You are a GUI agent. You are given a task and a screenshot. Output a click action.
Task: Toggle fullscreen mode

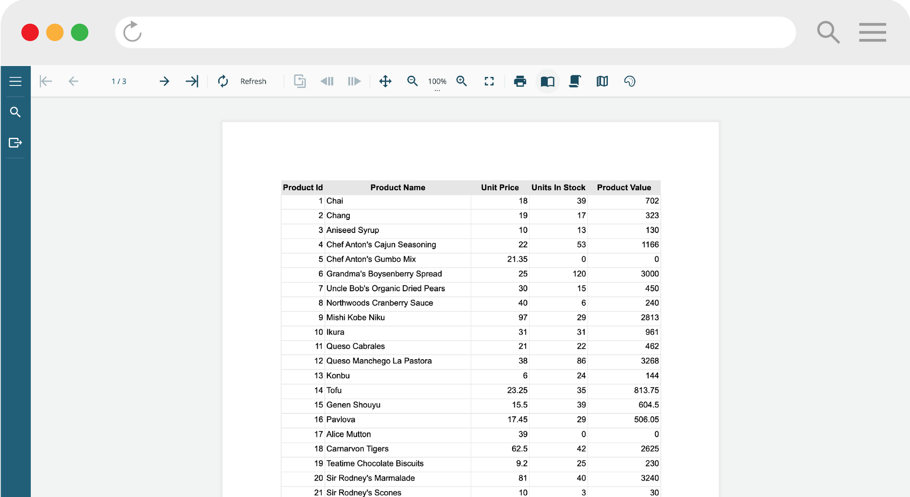(x=489, y=81)
